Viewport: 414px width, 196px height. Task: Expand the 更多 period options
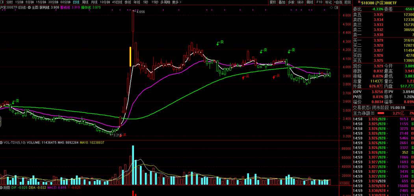click(x=176, y=2)
